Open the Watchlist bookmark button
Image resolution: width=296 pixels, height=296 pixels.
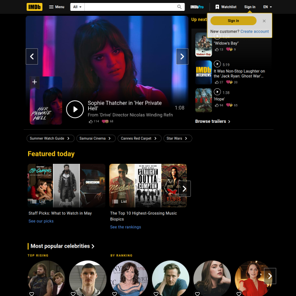[226, 7]
